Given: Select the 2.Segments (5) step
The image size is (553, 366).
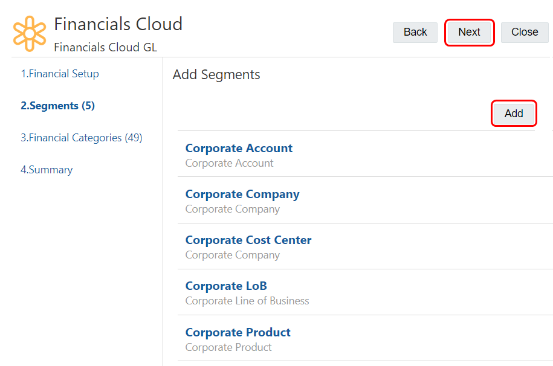Looking at the screenshot, I should click(x=57, y=106).
